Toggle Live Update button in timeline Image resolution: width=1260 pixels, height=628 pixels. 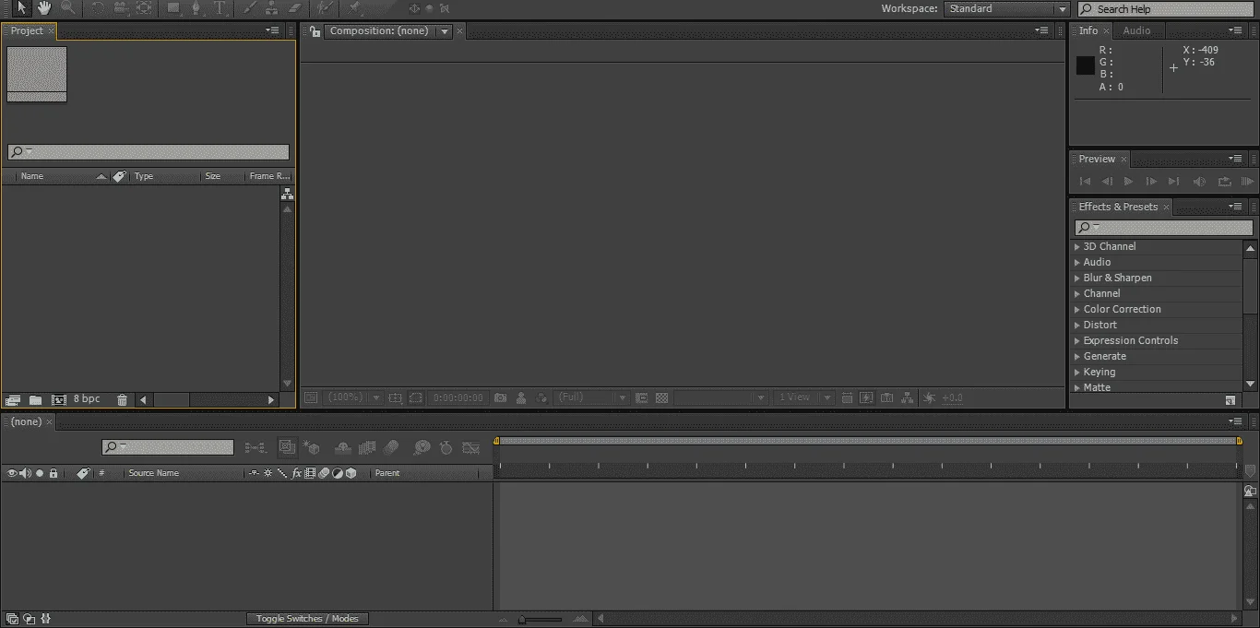(x=287, y=447)
